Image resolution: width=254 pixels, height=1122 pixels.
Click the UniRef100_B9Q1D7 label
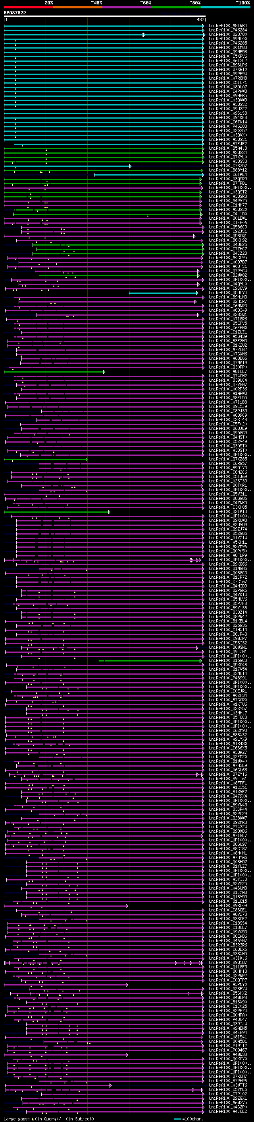point(227,962)
